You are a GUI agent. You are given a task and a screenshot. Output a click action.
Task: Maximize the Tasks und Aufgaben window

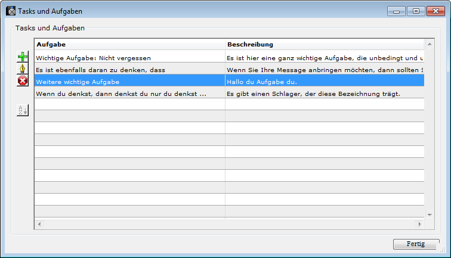415,11
